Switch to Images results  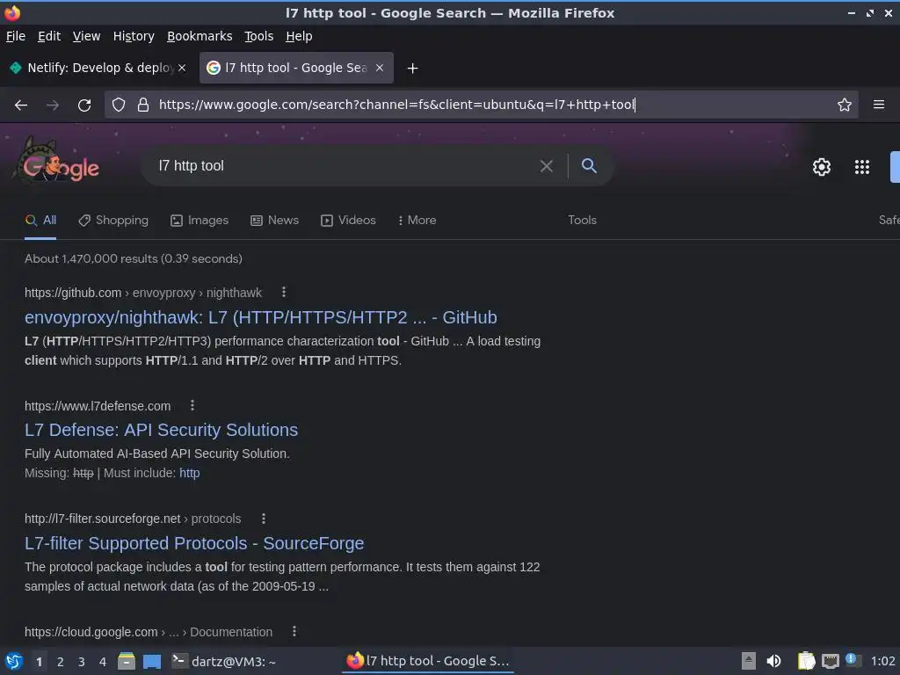[x=200, y=221]
